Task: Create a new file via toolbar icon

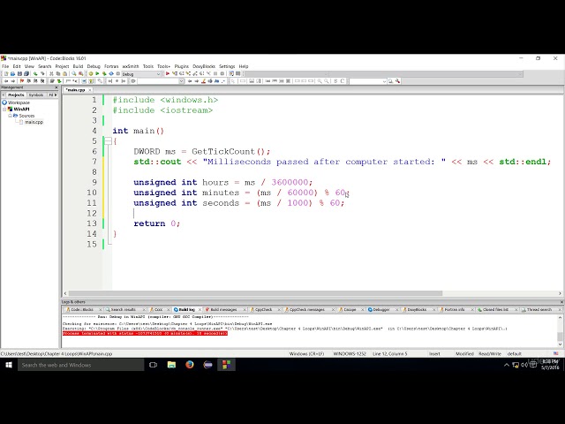Action: 6,74
